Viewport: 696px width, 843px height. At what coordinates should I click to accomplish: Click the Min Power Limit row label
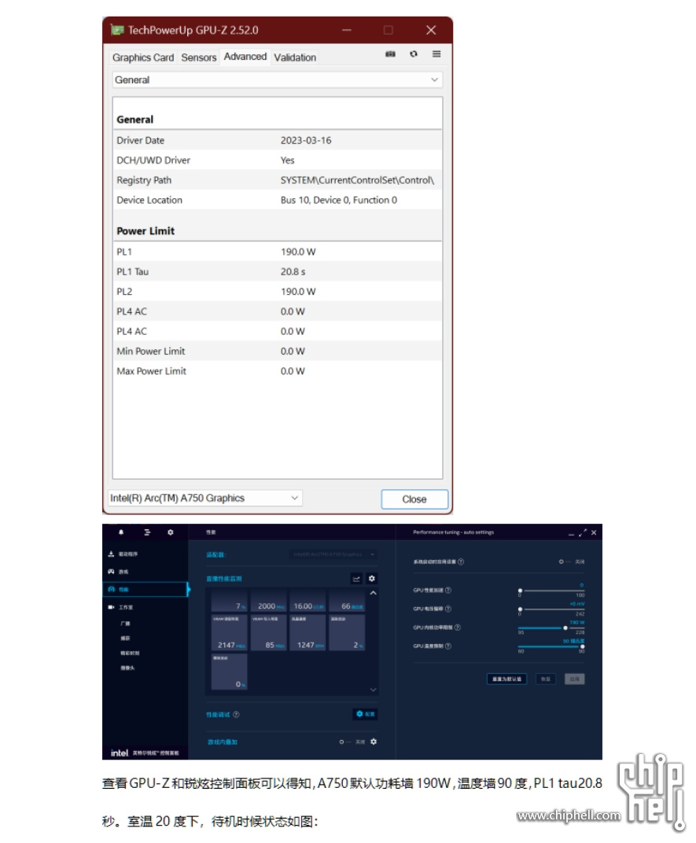[150, 351]
